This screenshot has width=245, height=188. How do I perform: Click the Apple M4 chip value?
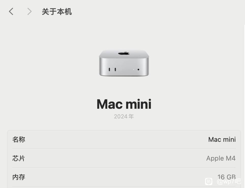point(221,158)
